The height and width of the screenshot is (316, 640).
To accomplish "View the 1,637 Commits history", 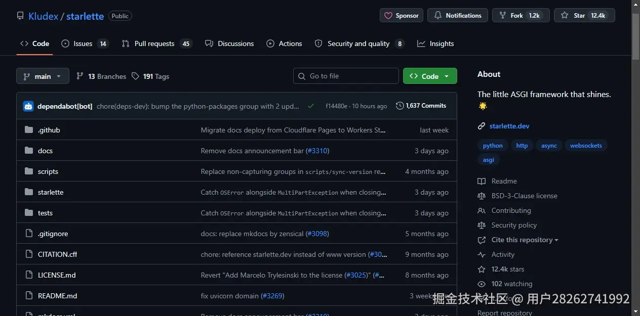I will [421, 106].
